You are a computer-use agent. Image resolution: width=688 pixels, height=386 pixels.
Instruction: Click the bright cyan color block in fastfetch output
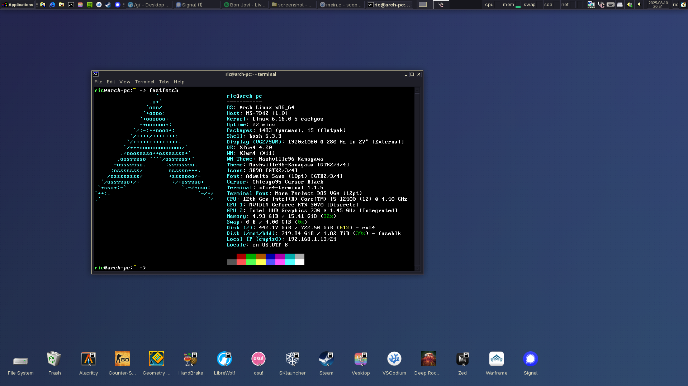pos(290,262)
